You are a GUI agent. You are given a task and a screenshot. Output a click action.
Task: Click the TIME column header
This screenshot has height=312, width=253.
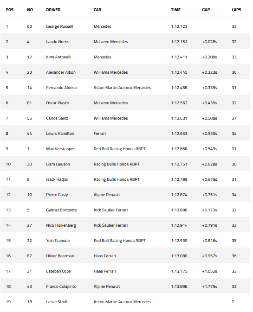point(175,10)
